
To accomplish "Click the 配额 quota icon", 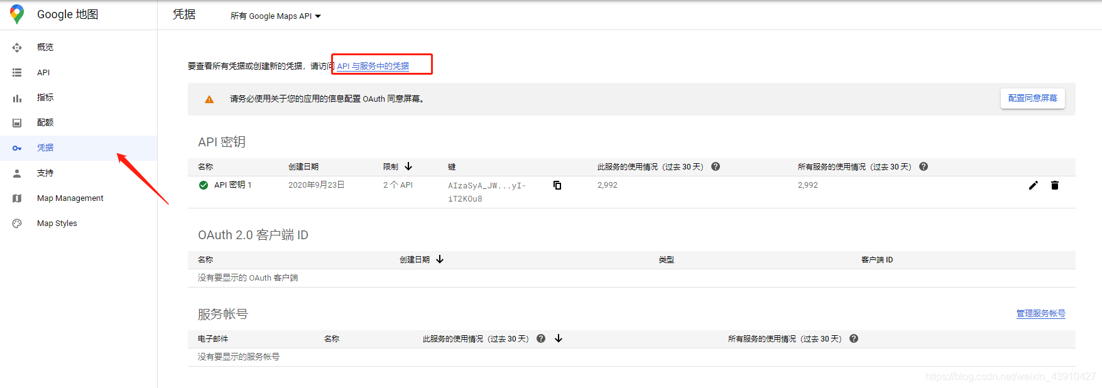I will coord(17,123).
